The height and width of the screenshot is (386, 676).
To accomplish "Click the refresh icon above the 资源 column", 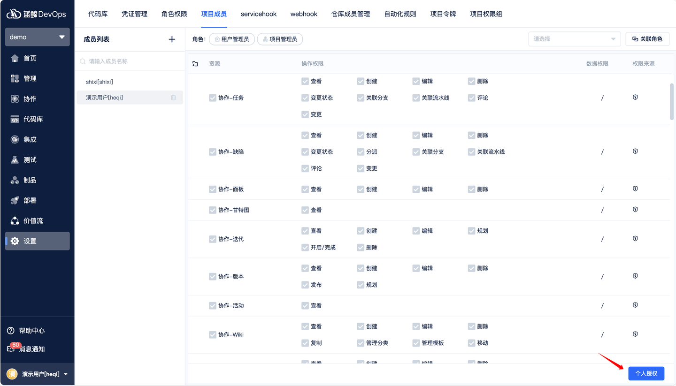I will pyautogui.click(x=195, y=63).
